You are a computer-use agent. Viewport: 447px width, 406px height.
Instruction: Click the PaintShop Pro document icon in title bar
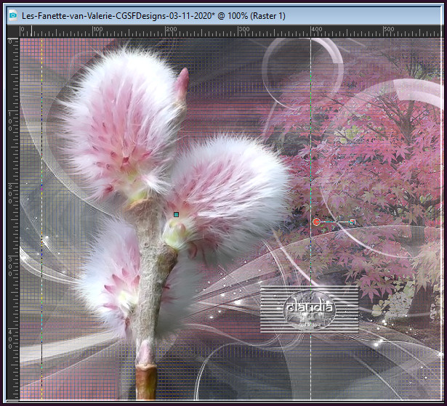coord(13,15)
